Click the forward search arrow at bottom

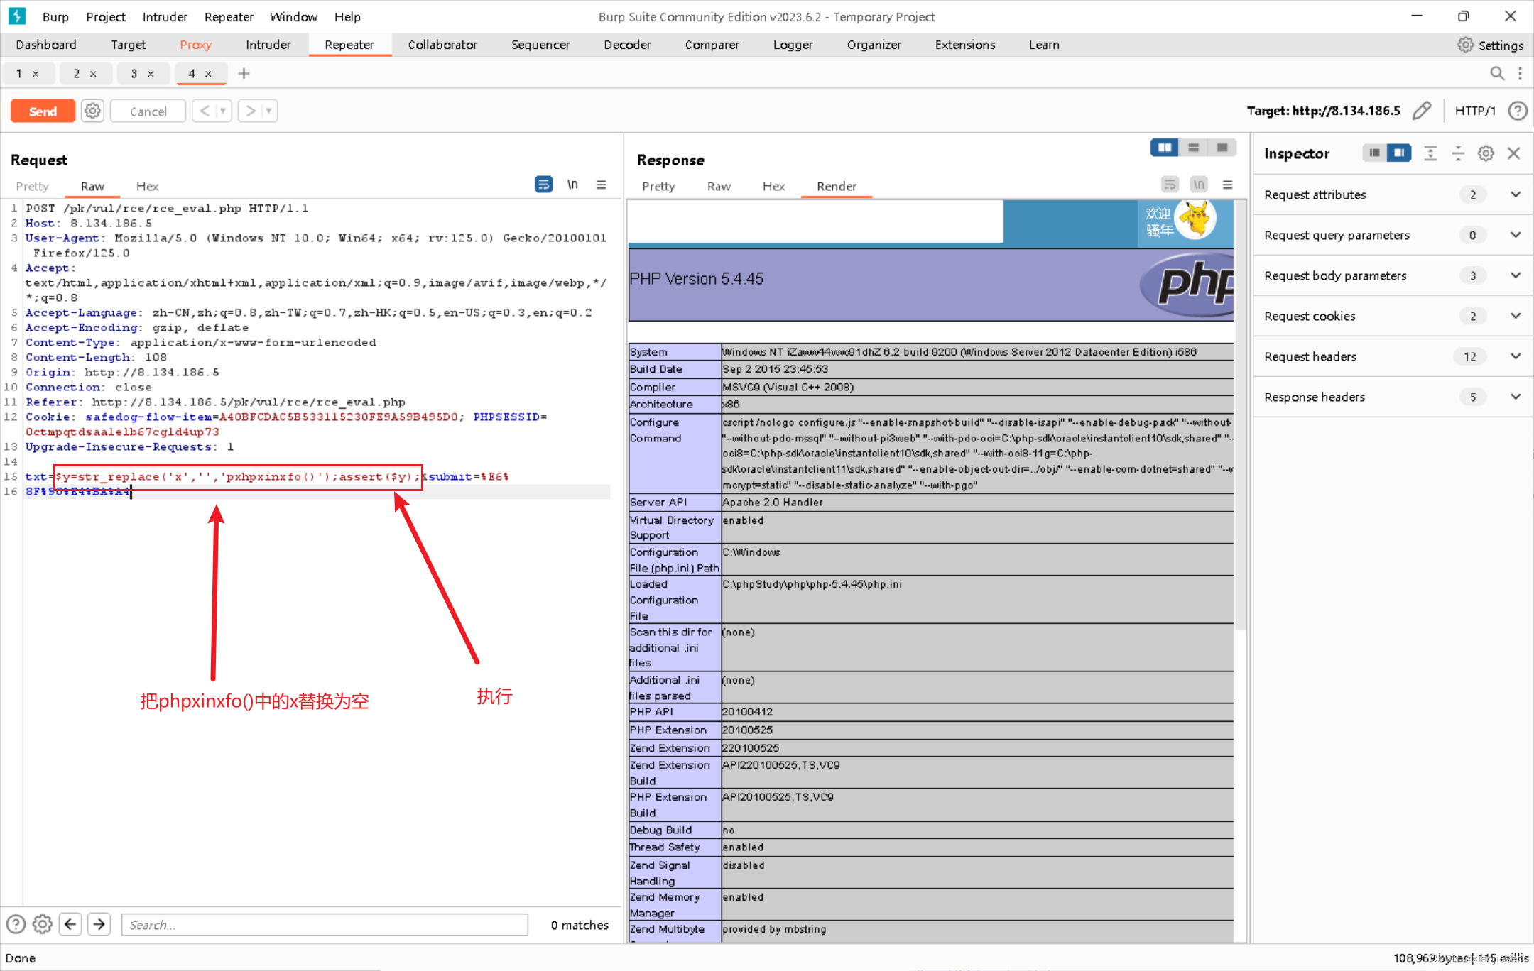(99, 924)
